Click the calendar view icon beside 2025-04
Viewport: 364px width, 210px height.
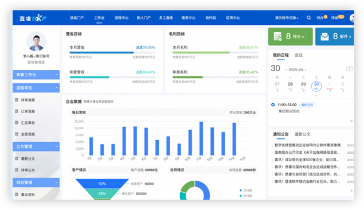(x=349, y=68)
